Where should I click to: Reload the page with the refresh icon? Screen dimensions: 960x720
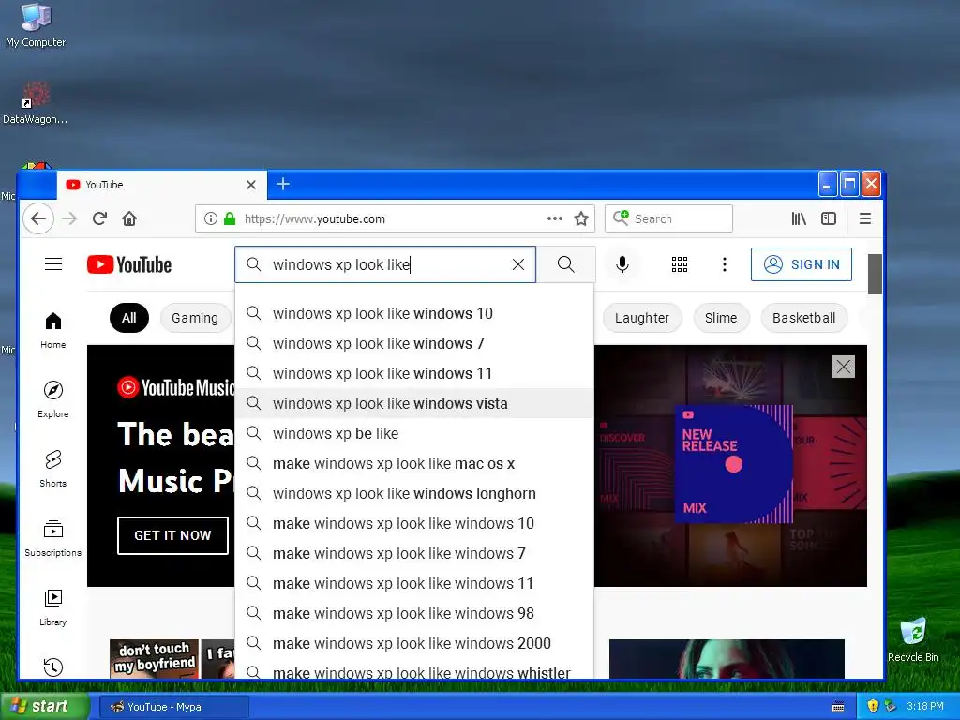(x=99, y=218)
